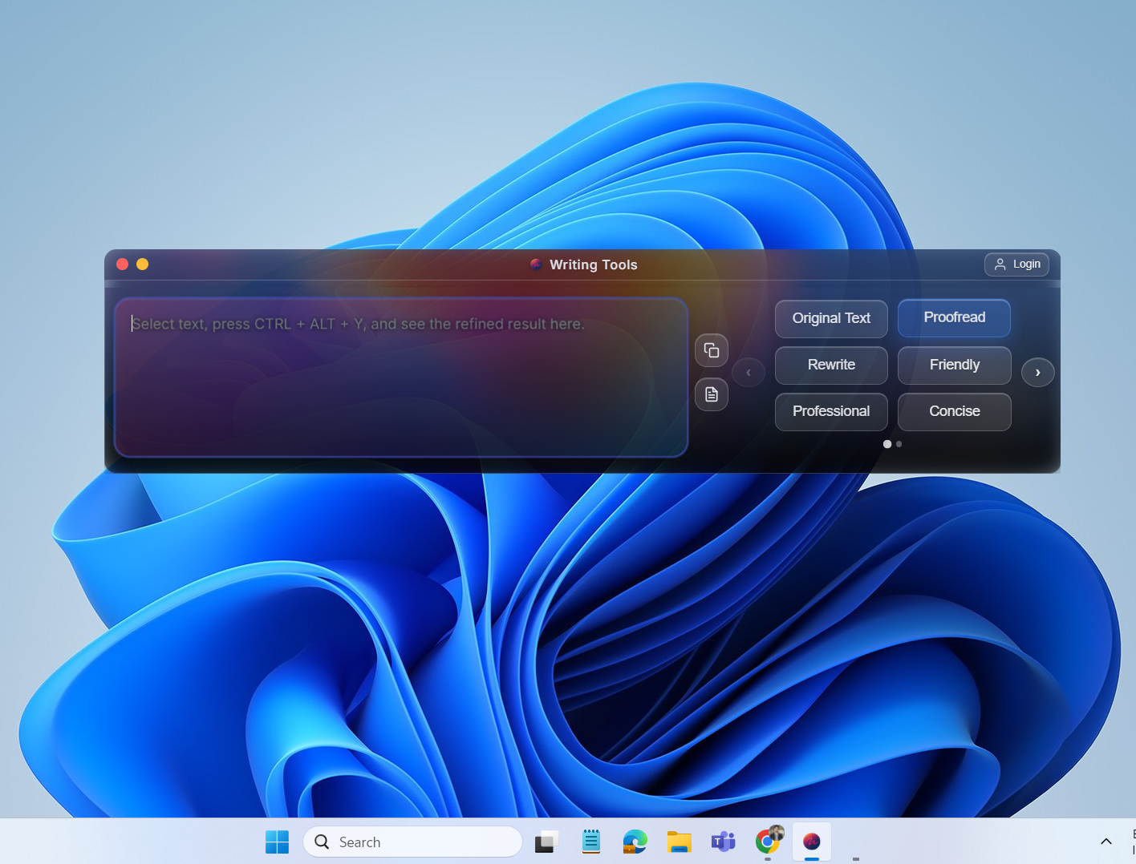Select the Concise option
The height and width of the screenshot is (864, 1136).
coord(954,411)
